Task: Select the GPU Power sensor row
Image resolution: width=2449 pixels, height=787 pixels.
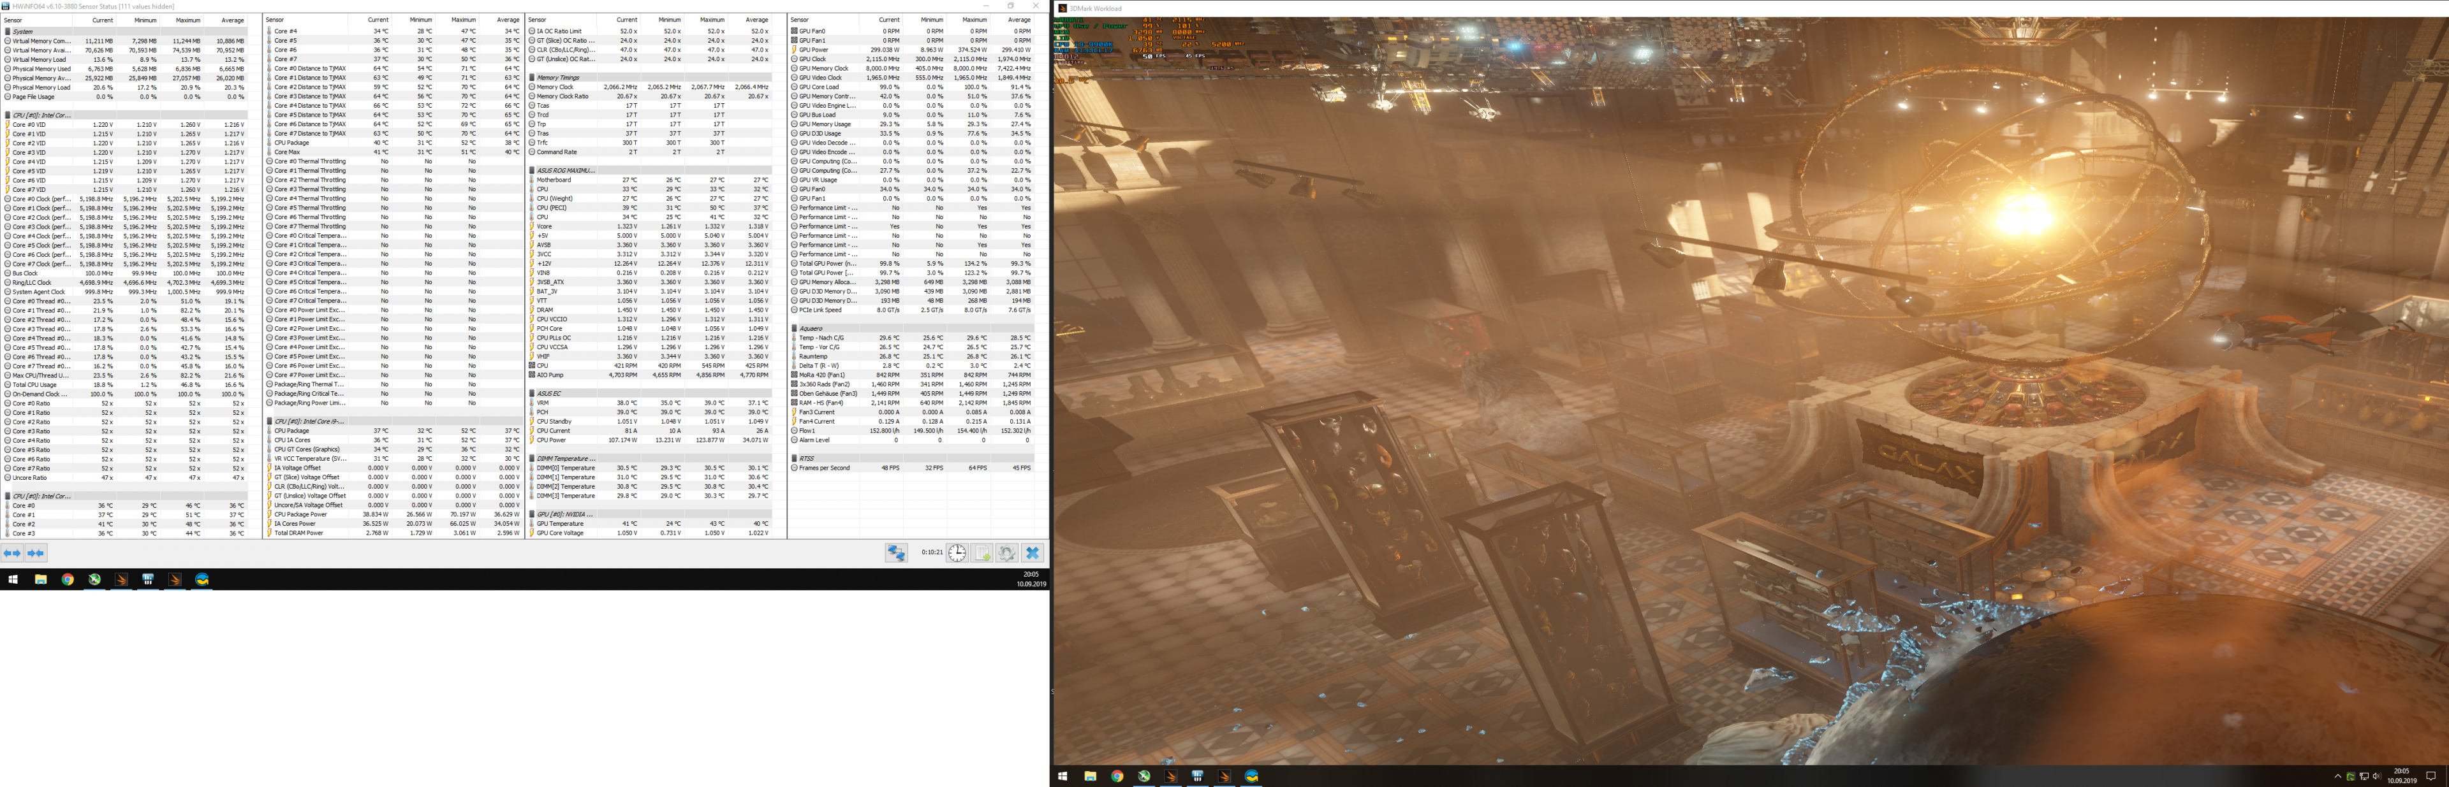Action: 813,50
